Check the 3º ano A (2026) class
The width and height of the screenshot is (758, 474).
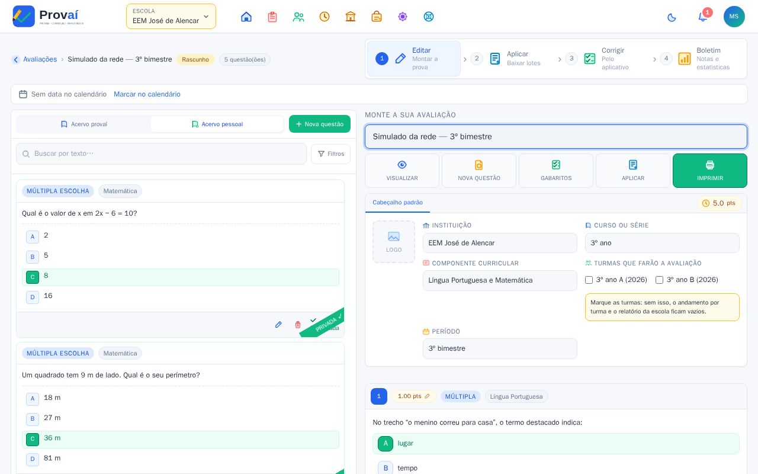coord(589,280)
